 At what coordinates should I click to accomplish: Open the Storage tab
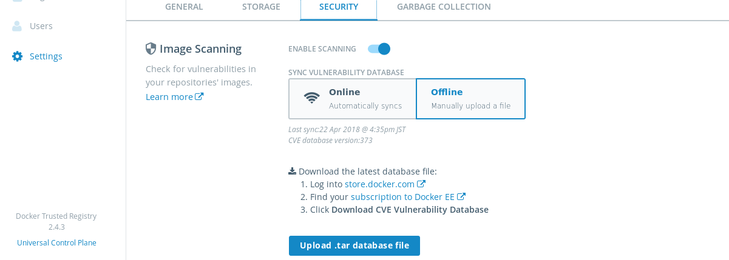point(261,7)
